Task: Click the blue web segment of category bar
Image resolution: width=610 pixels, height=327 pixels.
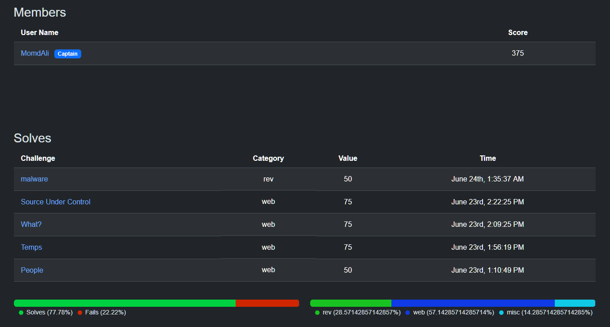Action: point(473,303)
